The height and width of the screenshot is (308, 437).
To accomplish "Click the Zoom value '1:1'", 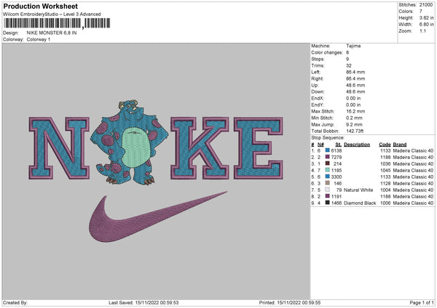I will click(x=422, y=31).
